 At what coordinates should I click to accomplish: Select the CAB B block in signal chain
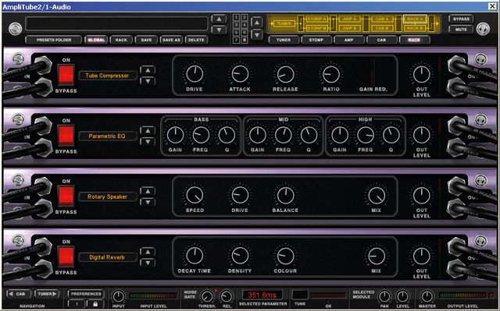click(x=382, y=28)
